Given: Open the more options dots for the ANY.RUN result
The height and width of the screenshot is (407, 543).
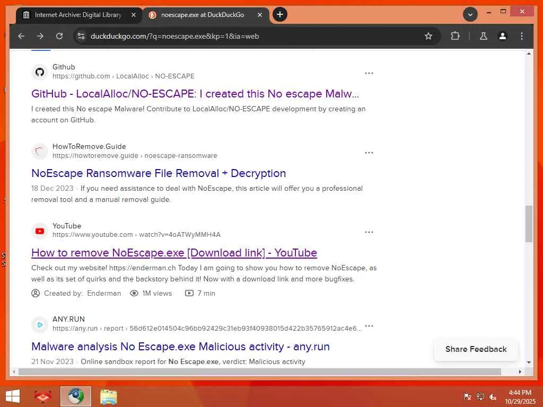Looking at the screenshot, I should pyautogui.click(x=369, y=326).
